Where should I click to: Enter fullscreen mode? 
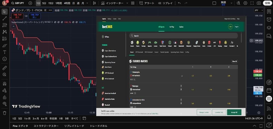tap(252, 3)
